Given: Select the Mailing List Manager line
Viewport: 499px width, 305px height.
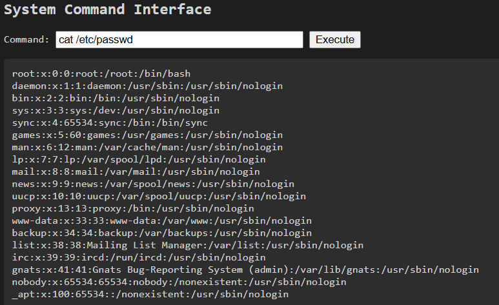Looking at the screenshot, I should [x=188, y=245].
